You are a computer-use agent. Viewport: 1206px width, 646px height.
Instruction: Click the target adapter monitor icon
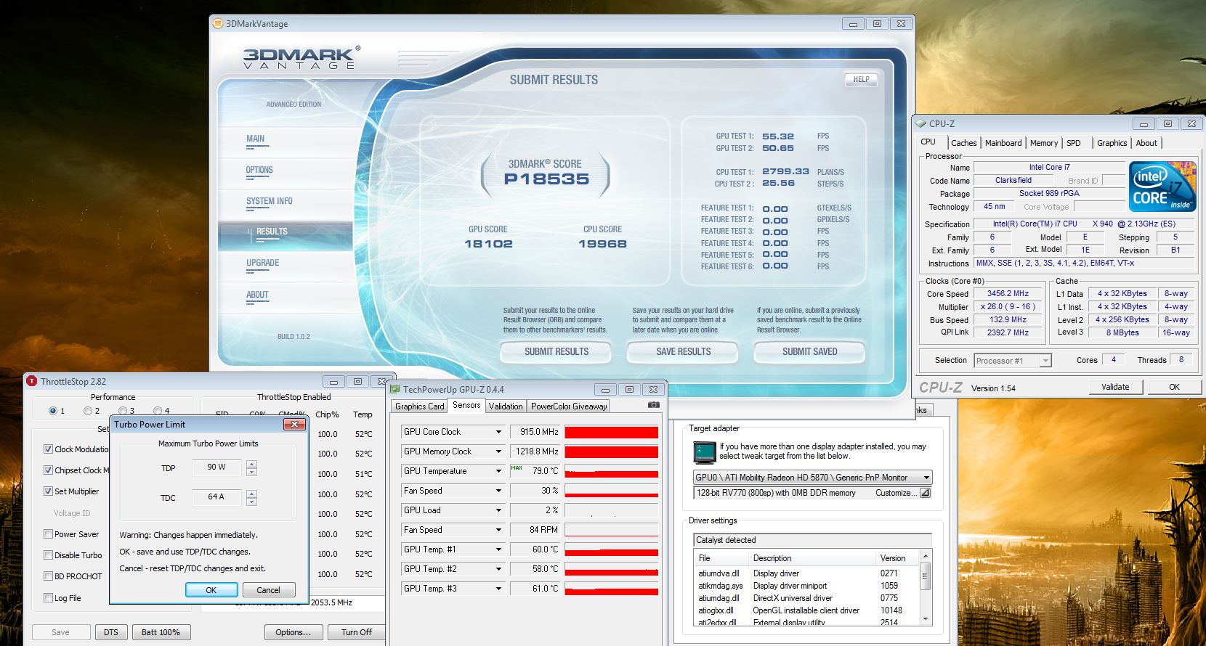703,451
